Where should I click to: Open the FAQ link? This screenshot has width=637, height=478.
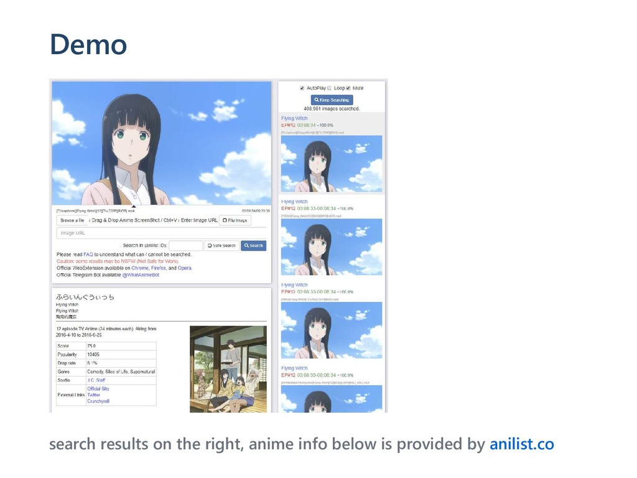pos(88,255)
